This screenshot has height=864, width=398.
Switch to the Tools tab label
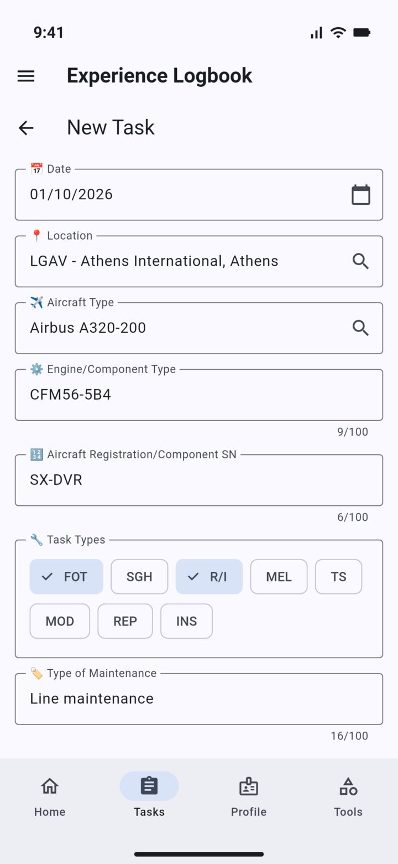point(348,812)
